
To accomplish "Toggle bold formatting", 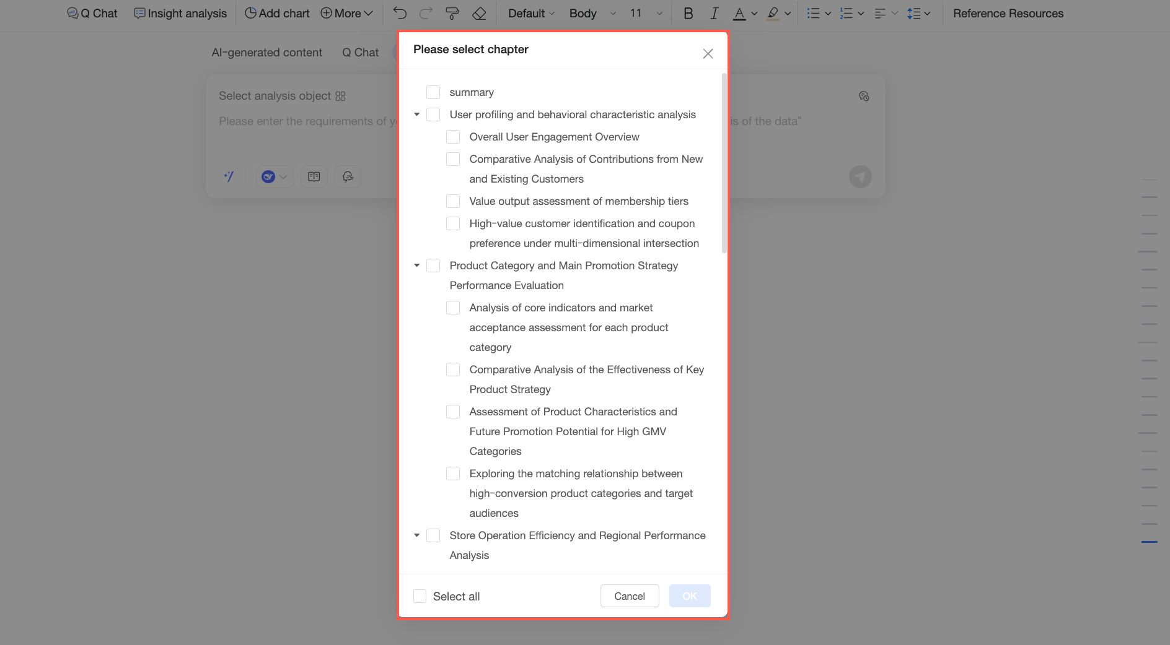I will tap(688, 14).
